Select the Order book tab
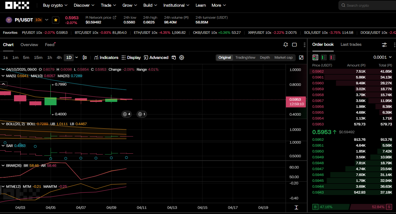The image size is (396, 214). coord(323,44)
